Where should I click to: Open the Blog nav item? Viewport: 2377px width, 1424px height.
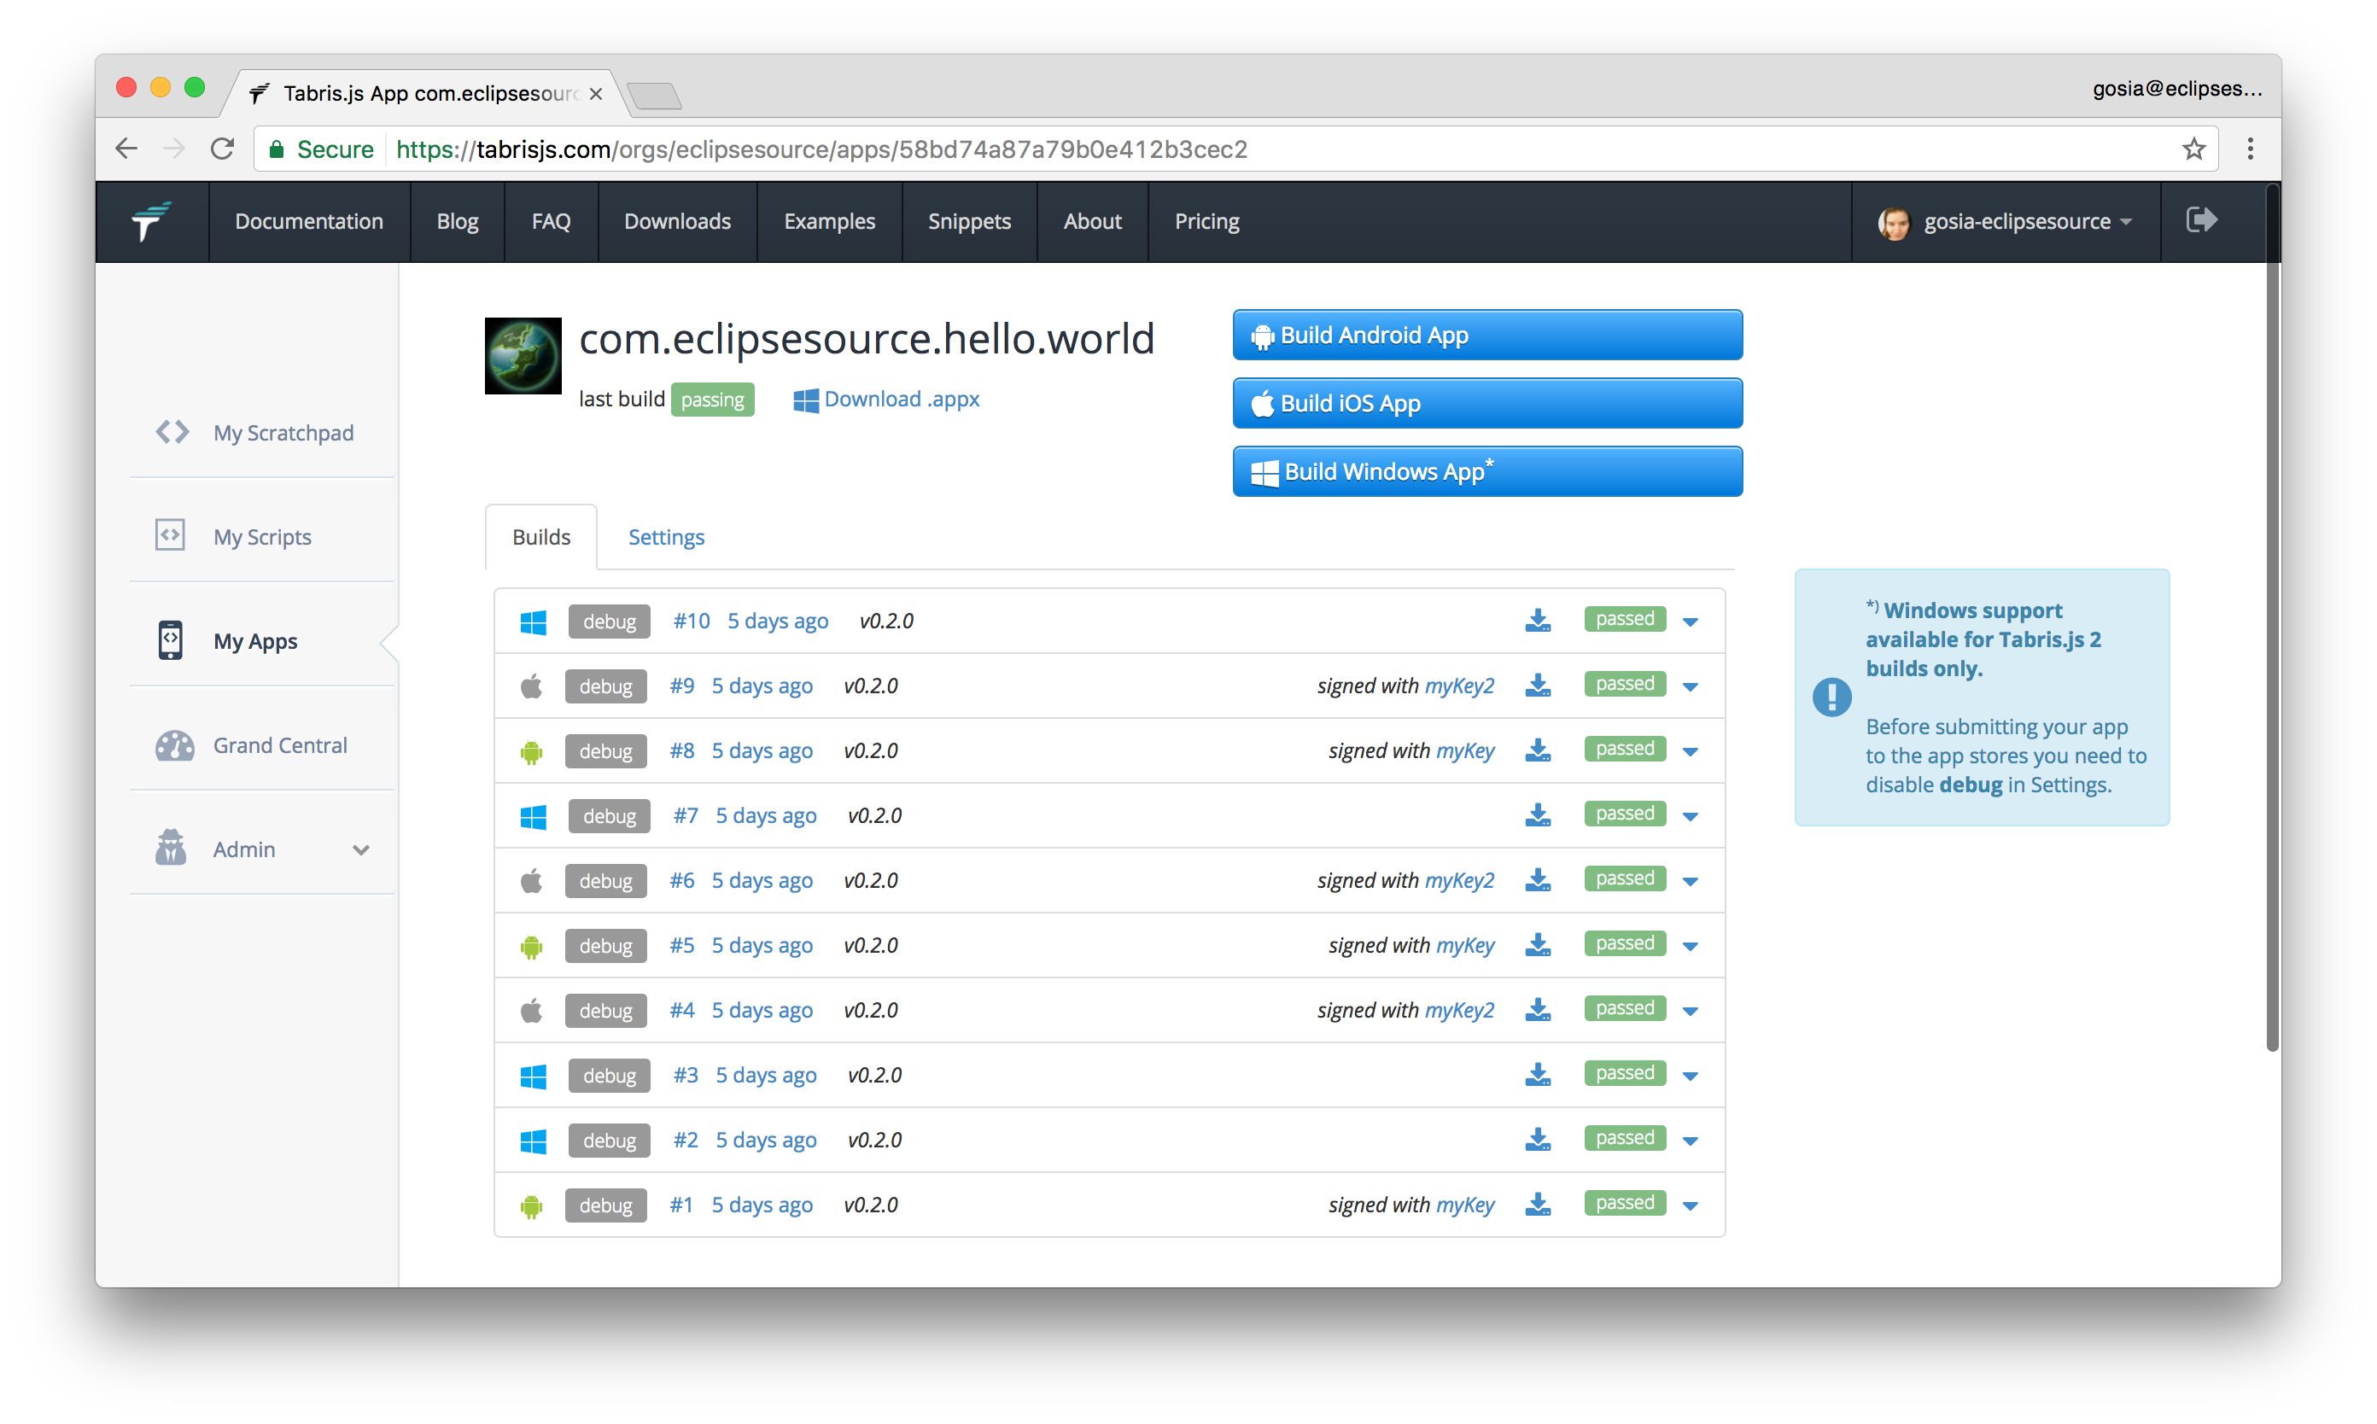[457, 222]
